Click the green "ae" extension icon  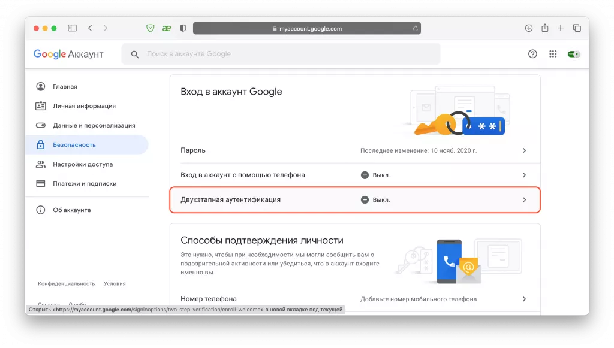pyautogui.click(x=167, y=28)
